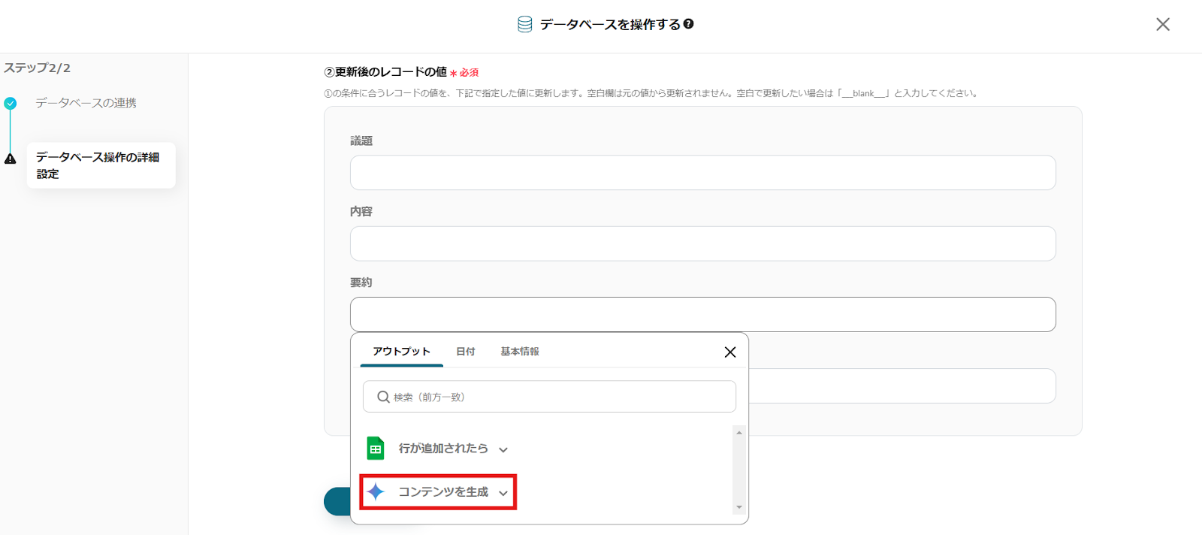Click the 内容 input field
The image size is (1202, 535).
click(x=703, y=243)
